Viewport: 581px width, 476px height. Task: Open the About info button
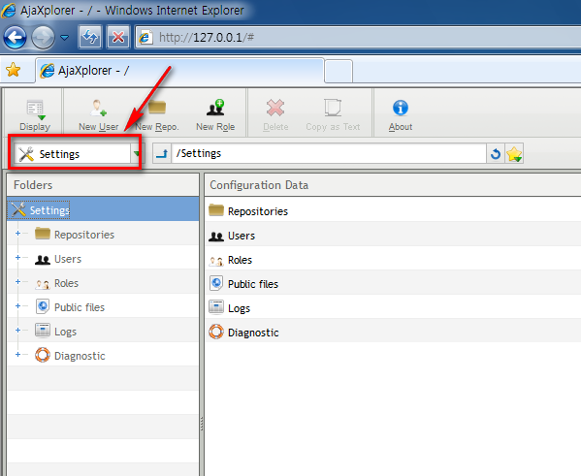click(401, 115)
